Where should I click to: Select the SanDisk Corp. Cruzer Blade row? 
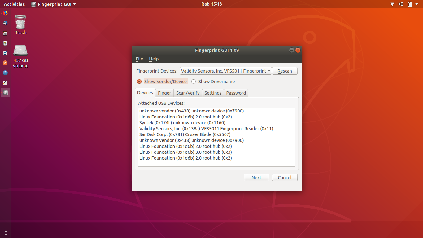point(217,134)
